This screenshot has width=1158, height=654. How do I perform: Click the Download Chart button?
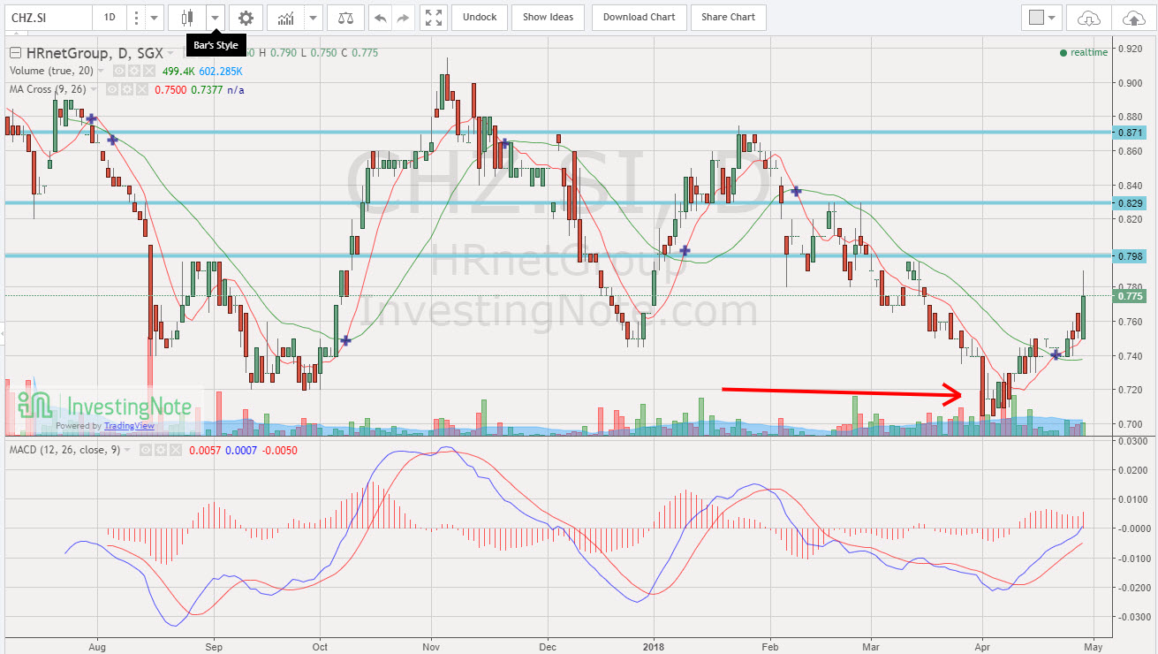[x=639, y=17]
